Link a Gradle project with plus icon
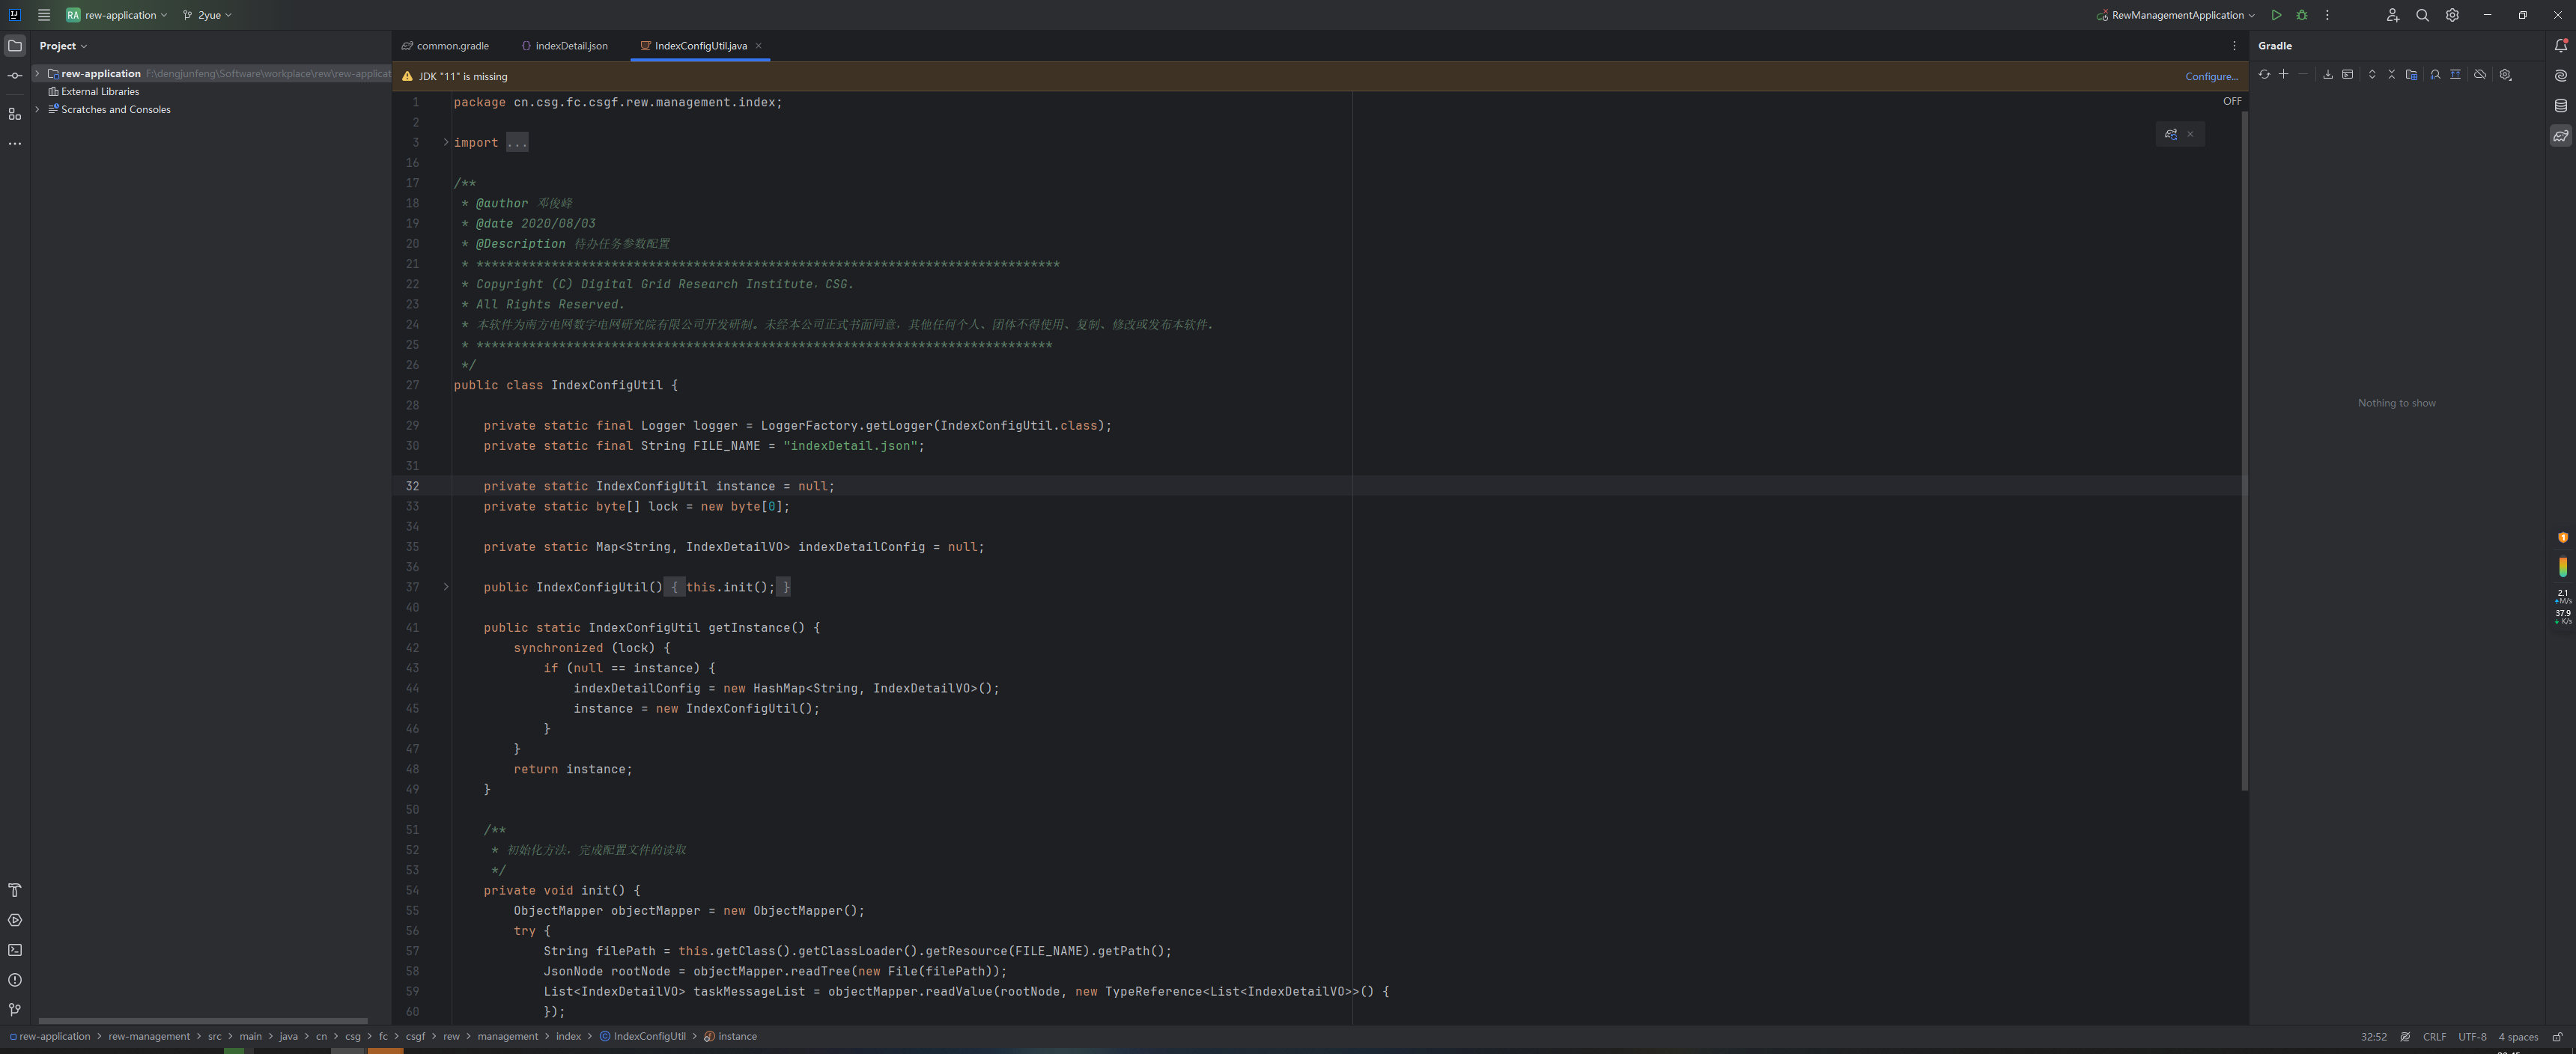2576x1054 pixels. pyautogui.click(x=2284, y=75)
